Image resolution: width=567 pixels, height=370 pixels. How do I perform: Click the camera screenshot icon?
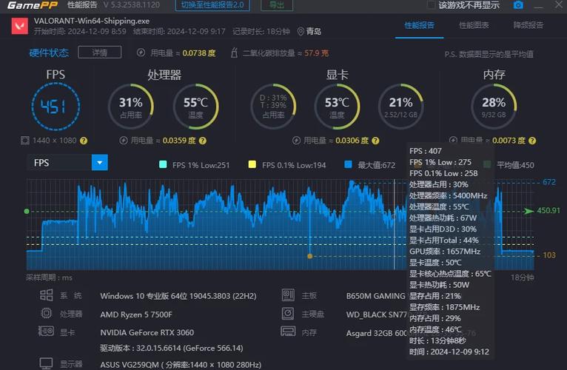pos(518,5)
